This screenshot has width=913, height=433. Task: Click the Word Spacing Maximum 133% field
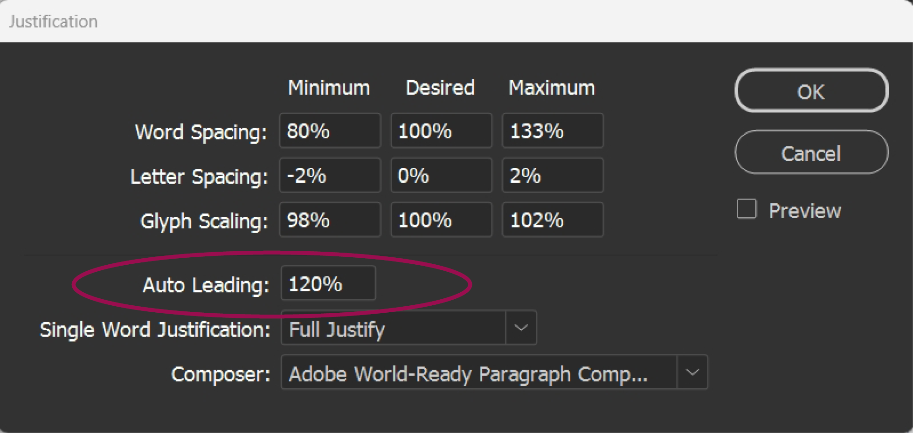click(553, 131)
